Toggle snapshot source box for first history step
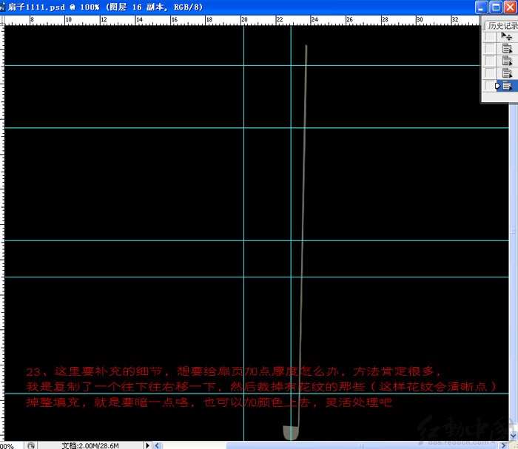This screenshot has width=518, height=449. (x=489, y=36)
